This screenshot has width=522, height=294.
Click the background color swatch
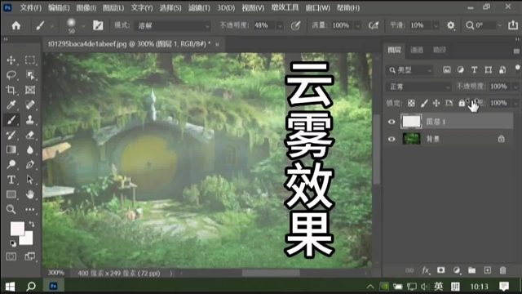coord(28,240)
